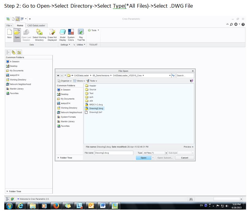Click the Open button in dialog
The height and width of the screenshot is (212, 251).
(144, 158)
